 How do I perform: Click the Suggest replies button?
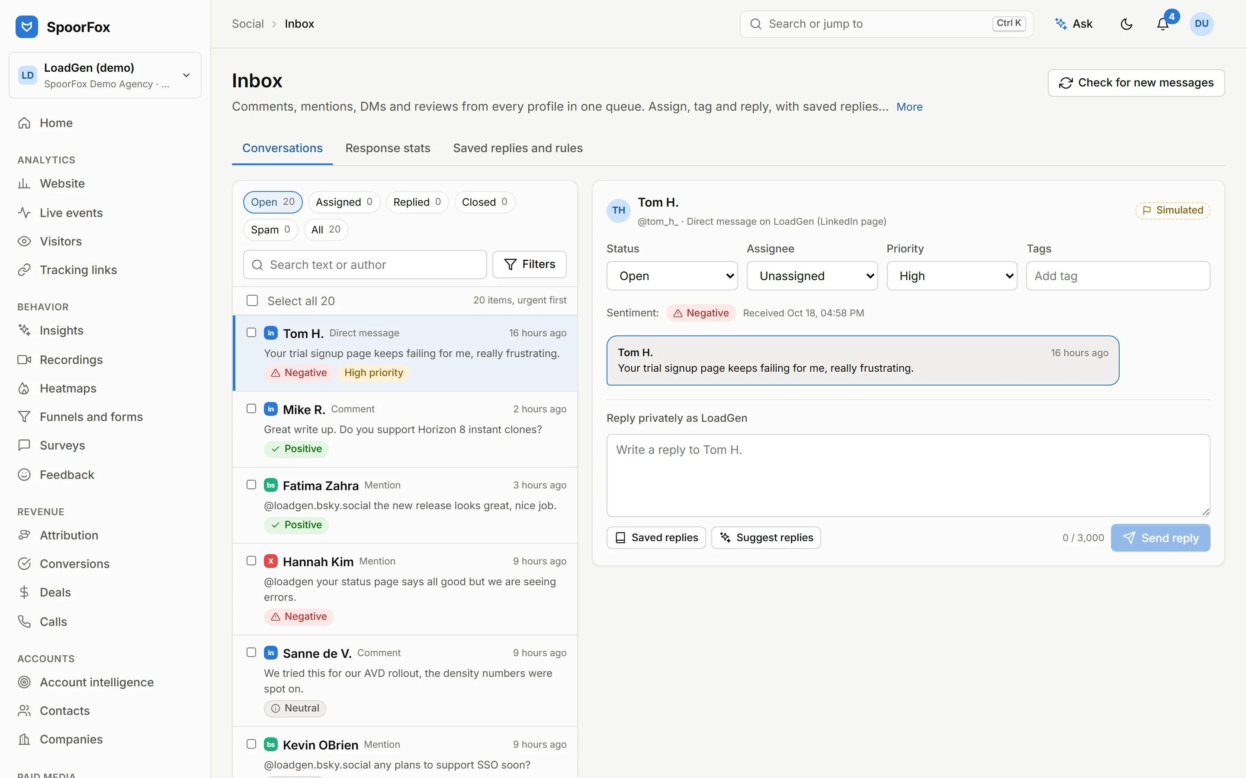[766, 538]
